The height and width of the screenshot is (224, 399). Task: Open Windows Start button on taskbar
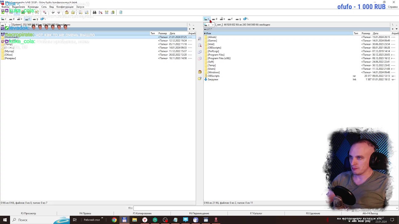tap(5, 220)
